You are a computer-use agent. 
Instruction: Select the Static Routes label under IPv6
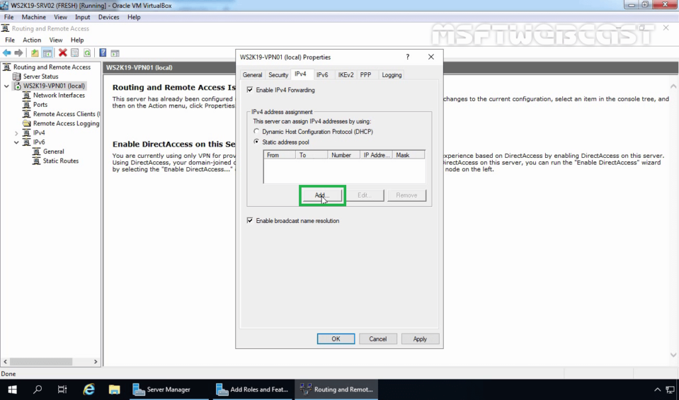click(x=60, y=161)
